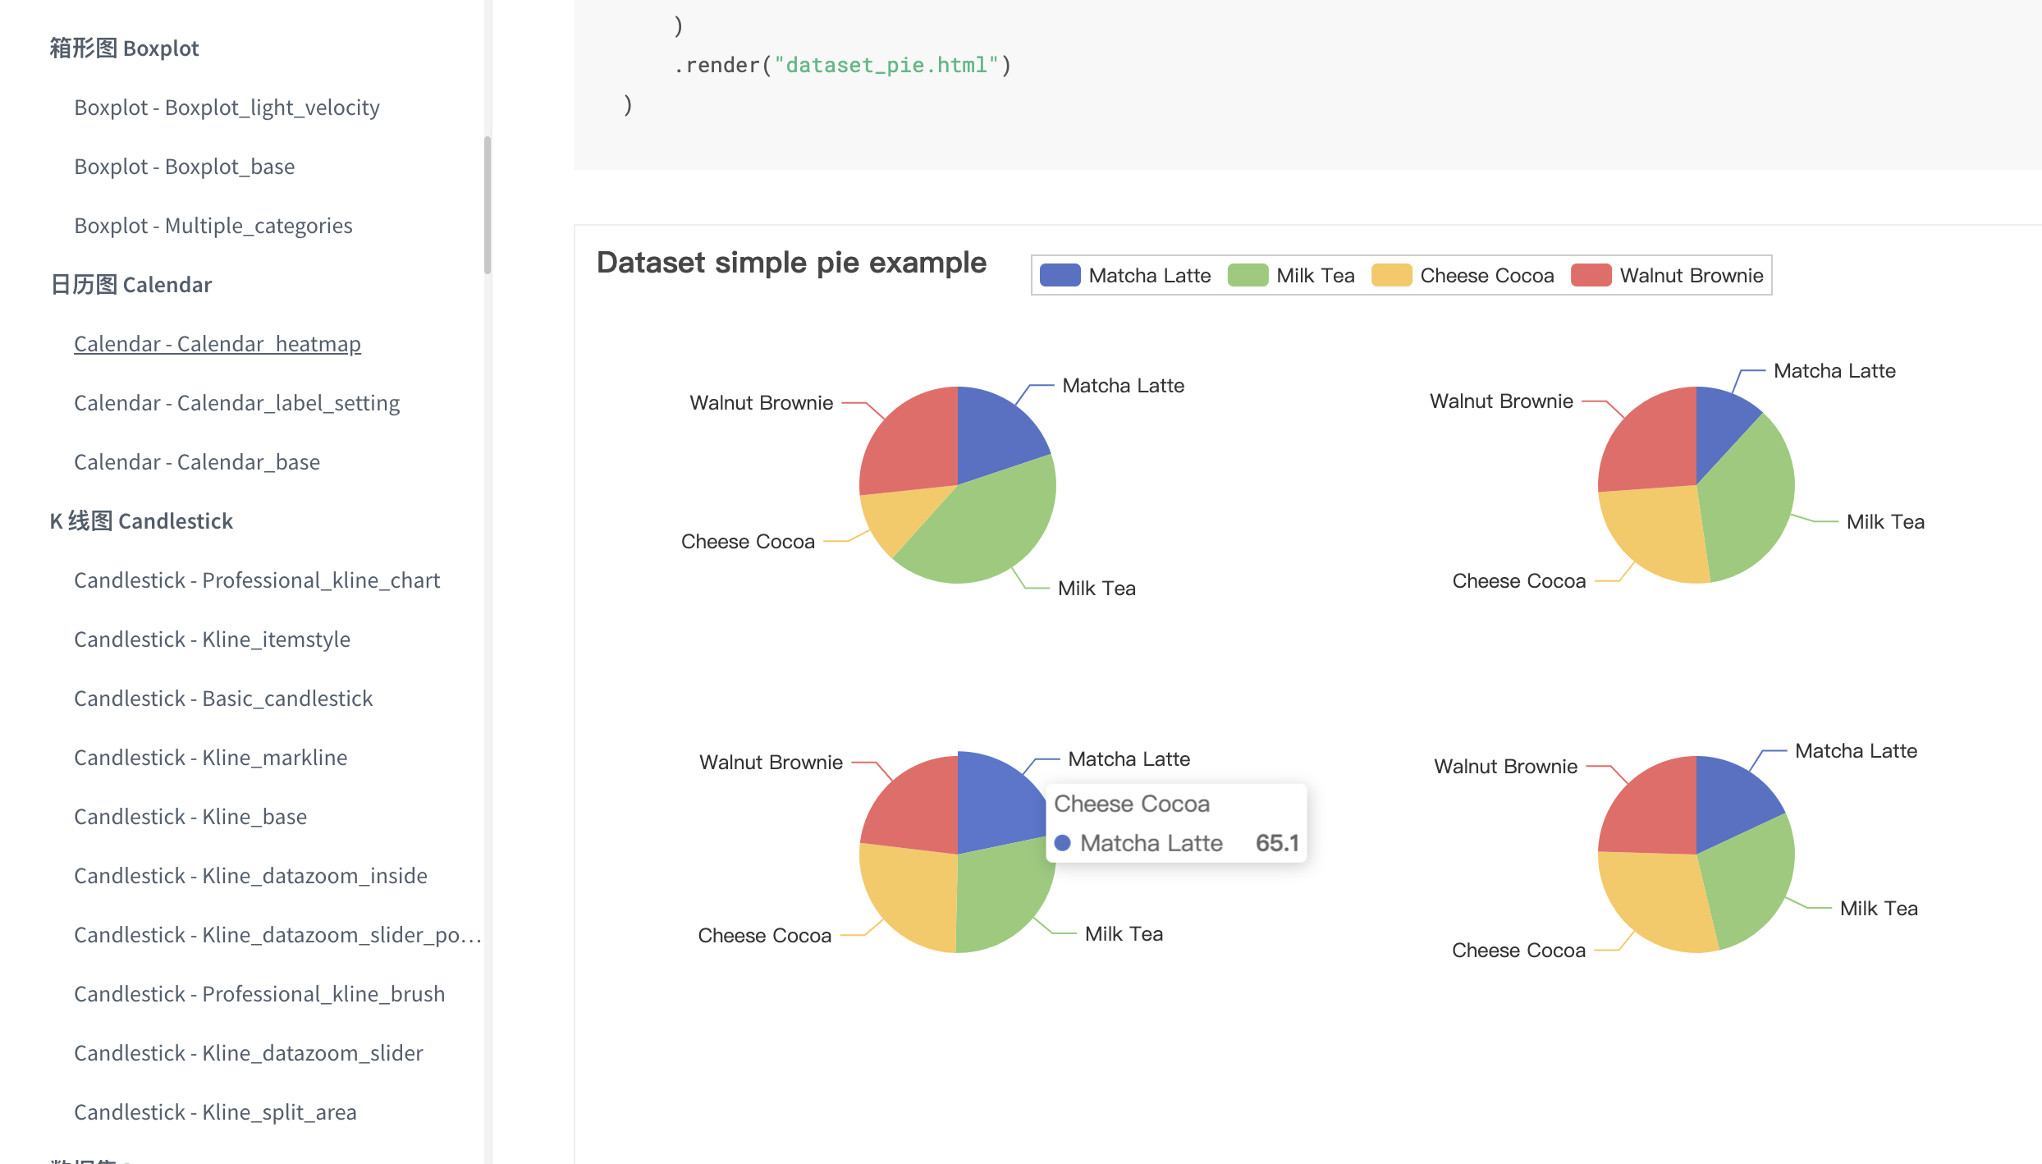Select 箱形图 Boxplot section heading

click(125, 48)
